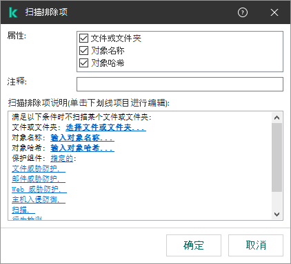This screenshot has width=291, height=264.
Task: Toggle the 对象哈希 checkbox
Action: (83, 63)
